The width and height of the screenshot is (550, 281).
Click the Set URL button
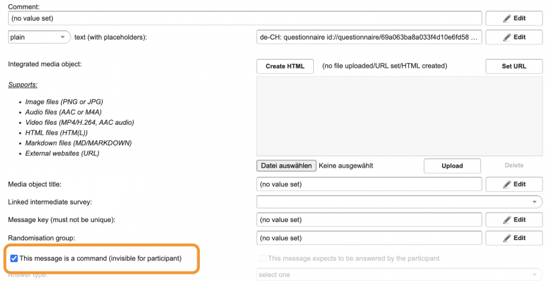click(514, 66)
